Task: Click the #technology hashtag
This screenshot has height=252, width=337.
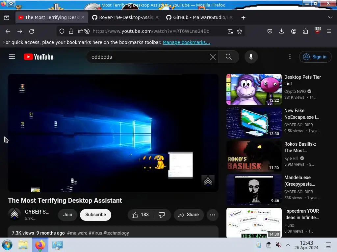Action: (116, 233)
